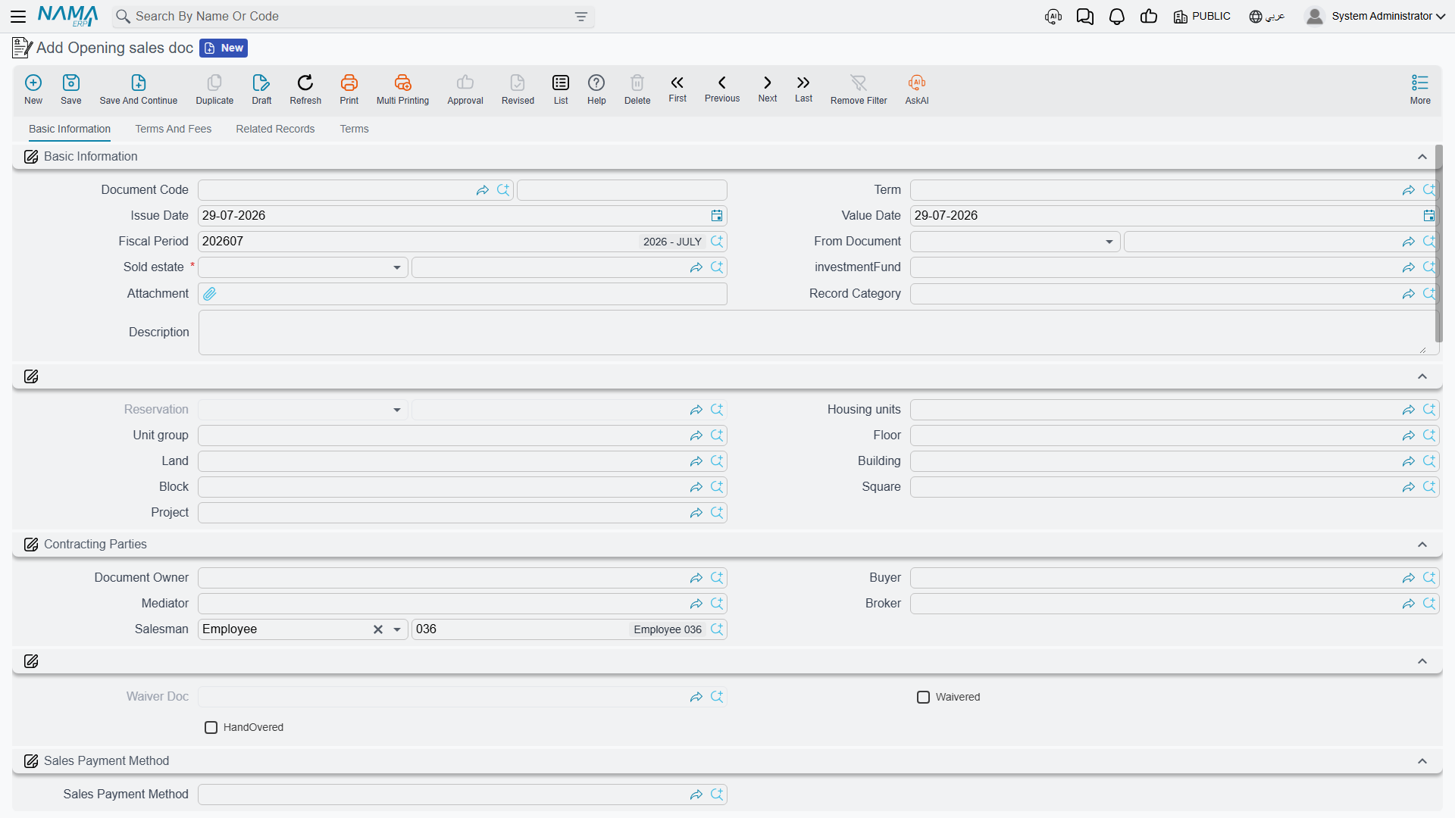Go to Last record
Screen dimensions: 1455x818
803,88
